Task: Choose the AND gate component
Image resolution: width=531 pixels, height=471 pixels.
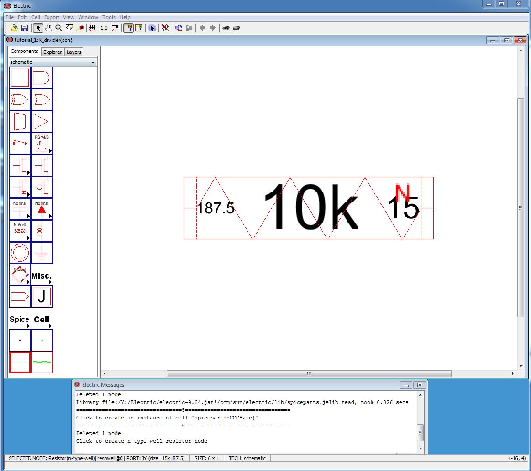Action: 42,78
